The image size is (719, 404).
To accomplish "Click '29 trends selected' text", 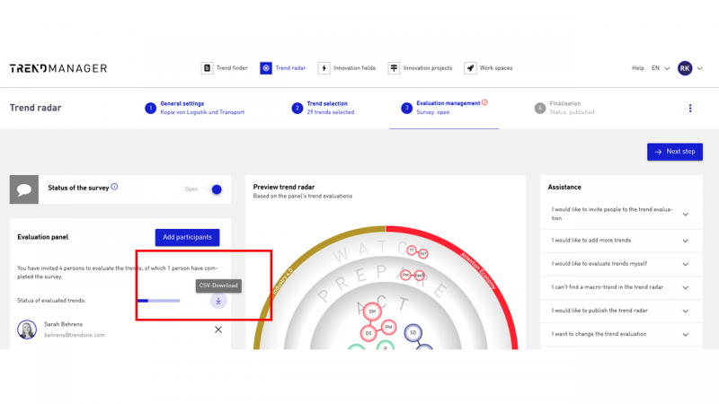I will tap(331, 112).
